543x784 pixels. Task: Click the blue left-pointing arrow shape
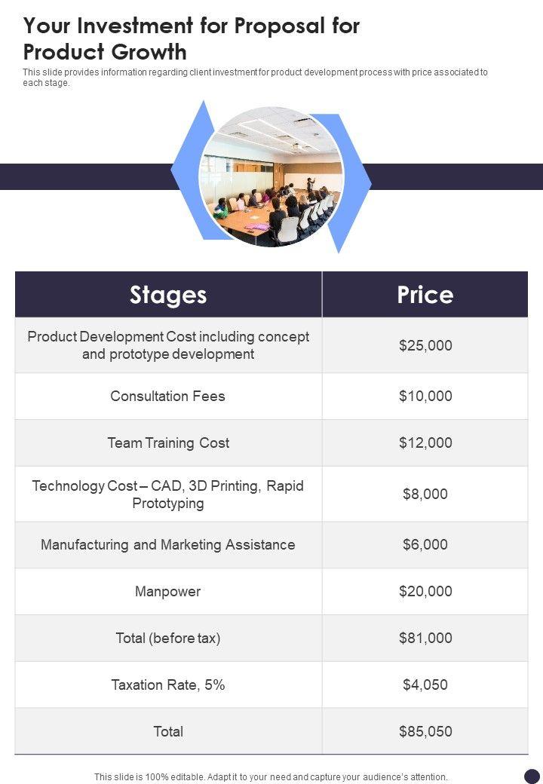pos(186,170)
